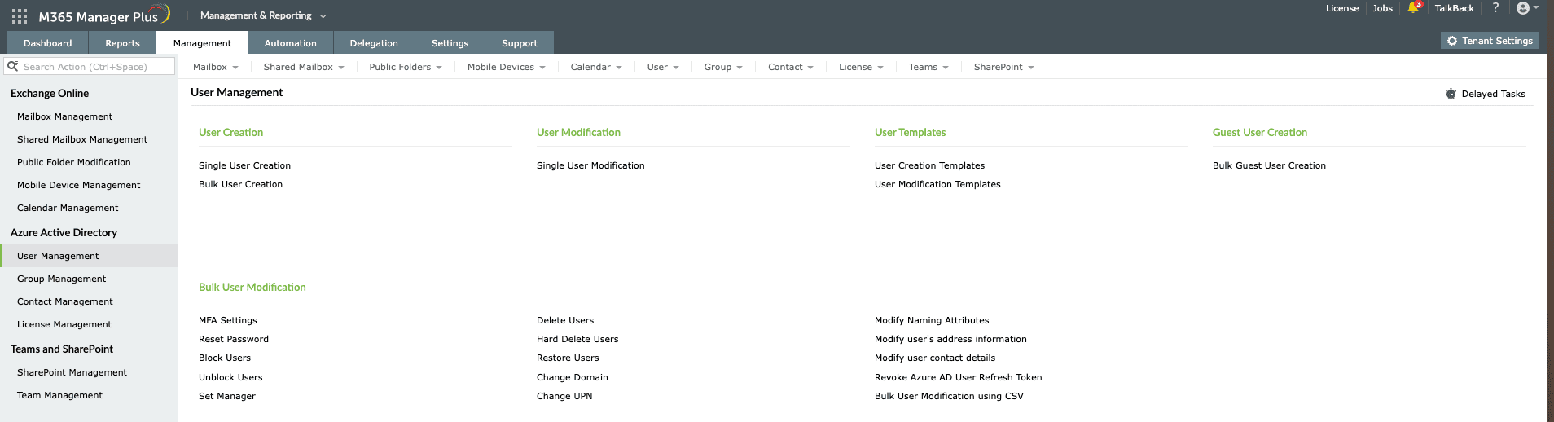Switch to the Reports tab
The width and height of the screenshot is (1554, 422).
pos(122,43)
